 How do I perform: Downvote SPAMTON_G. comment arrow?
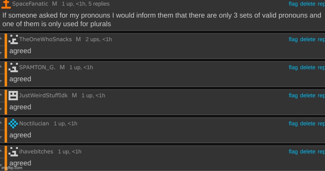click(x=1, y=81)
